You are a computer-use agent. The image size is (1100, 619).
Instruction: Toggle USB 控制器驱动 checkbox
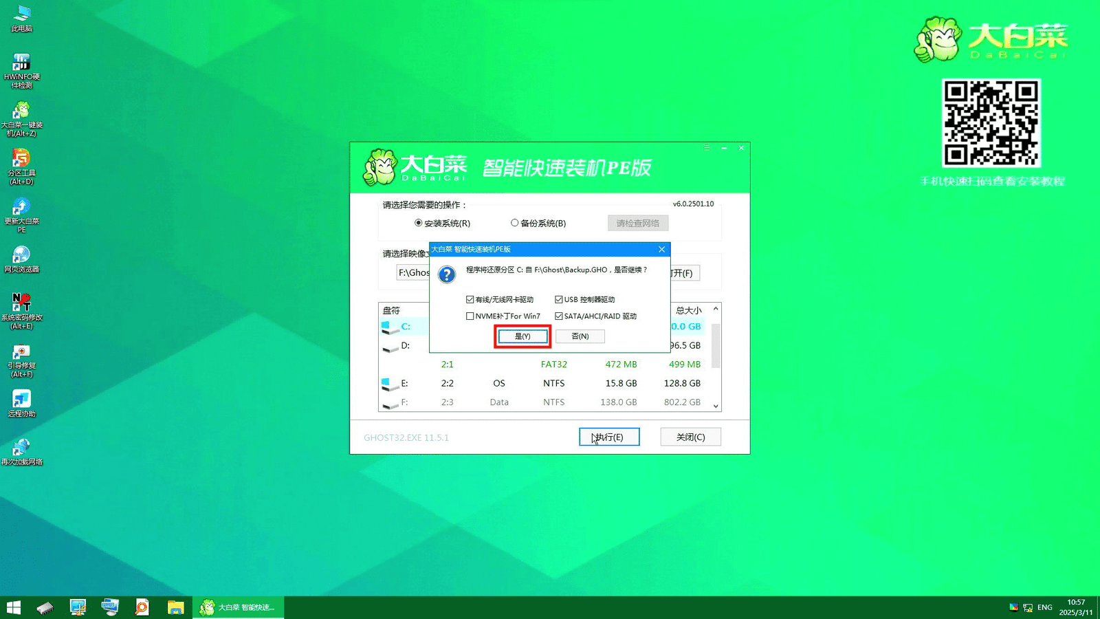click(558, 299)
